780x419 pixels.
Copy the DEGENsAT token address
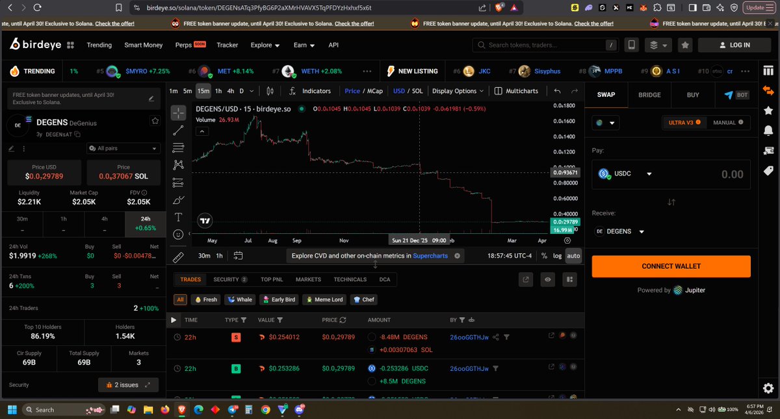(x=77, y=134)
